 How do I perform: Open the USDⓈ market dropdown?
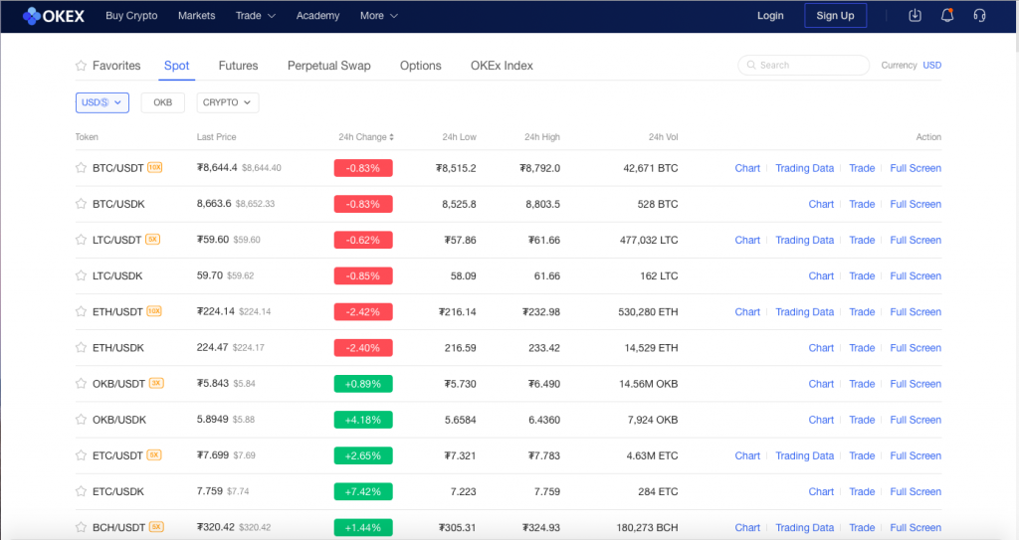[102, 102]
